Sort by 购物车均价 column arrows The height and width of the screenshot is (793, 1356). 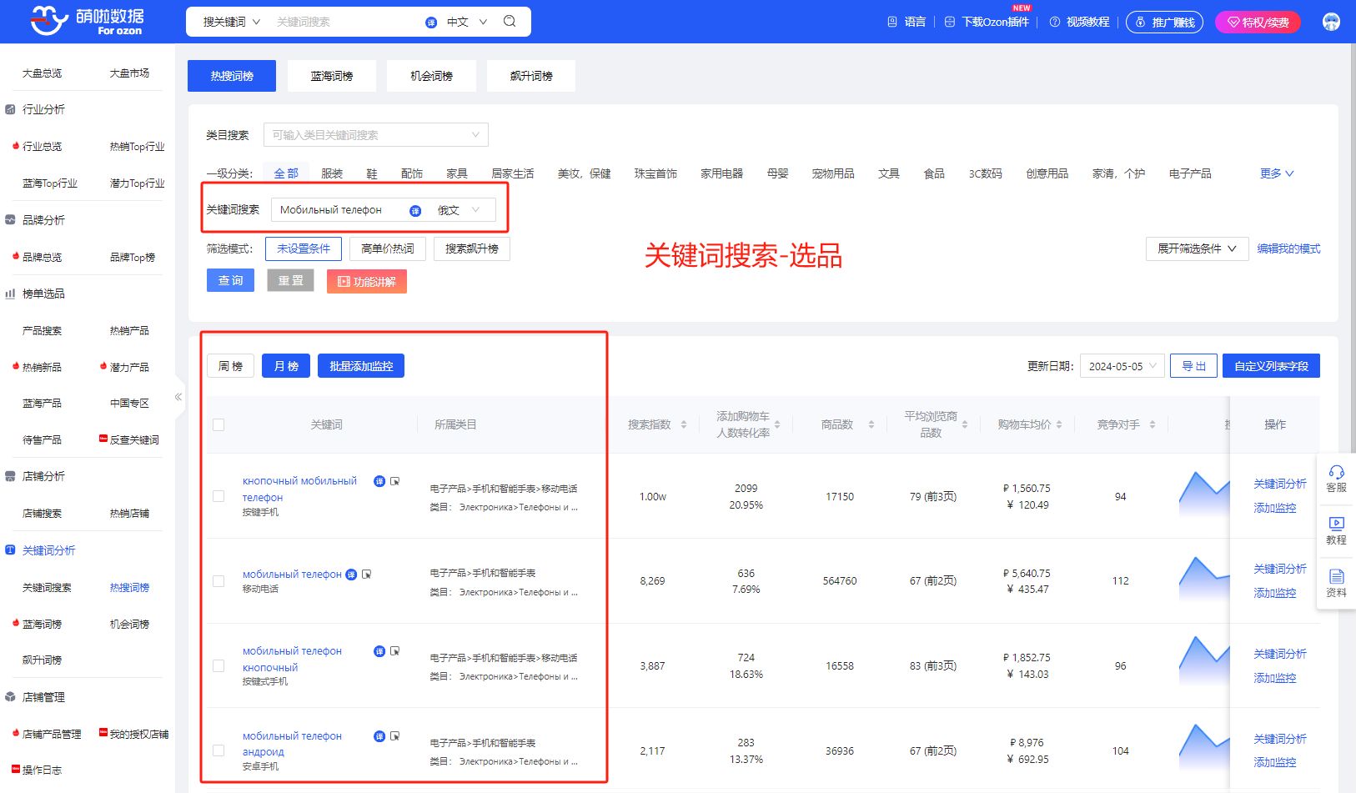click(x=1059, y=424)
